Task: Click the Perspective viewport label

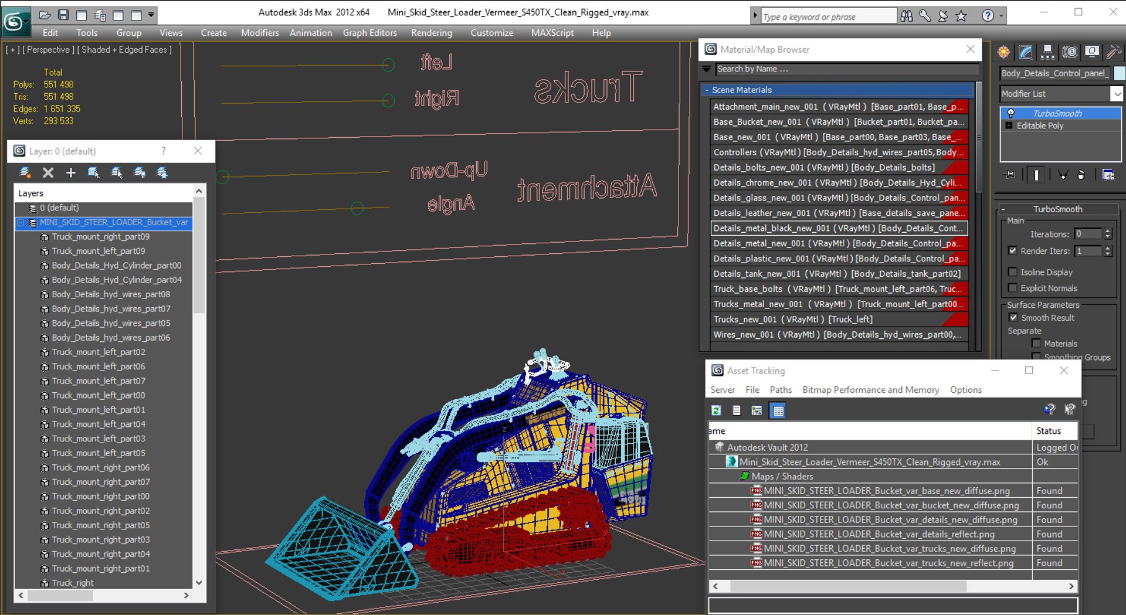Action: (x=48, y=50)
